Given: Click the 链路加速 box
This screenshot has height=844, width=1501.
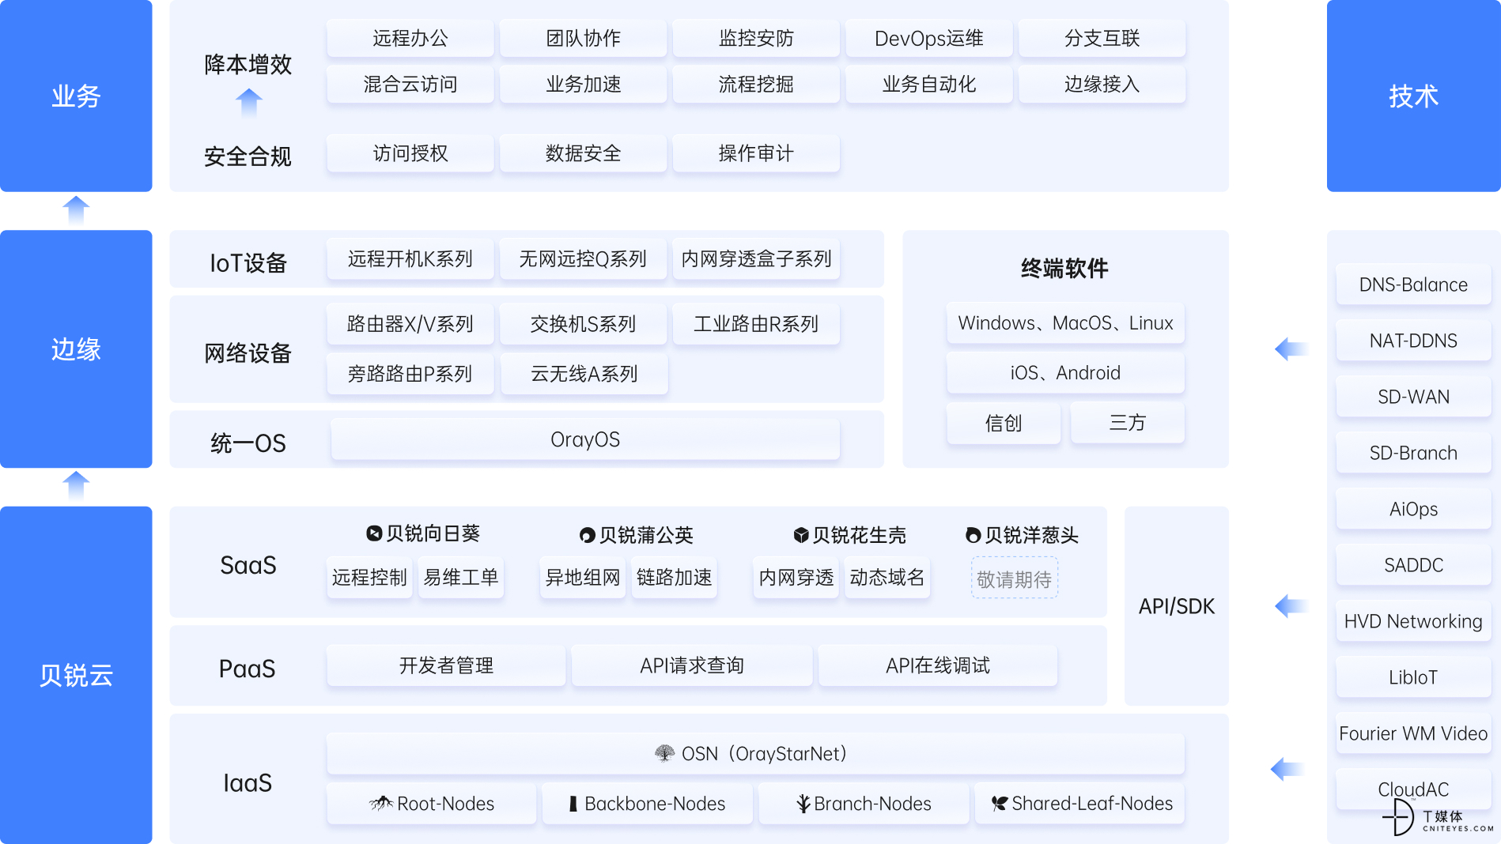Looking at the screenshot, I should click(x=675, y=578).
